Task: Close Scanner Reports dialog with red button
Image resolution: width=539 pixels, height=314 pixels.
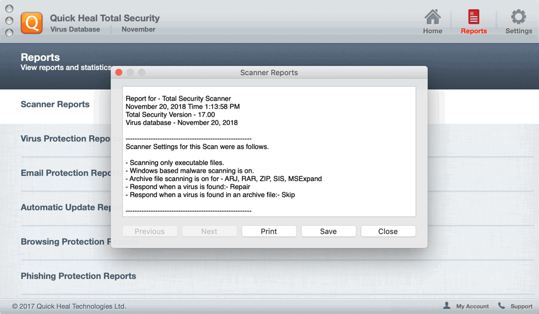Action: 119,73
